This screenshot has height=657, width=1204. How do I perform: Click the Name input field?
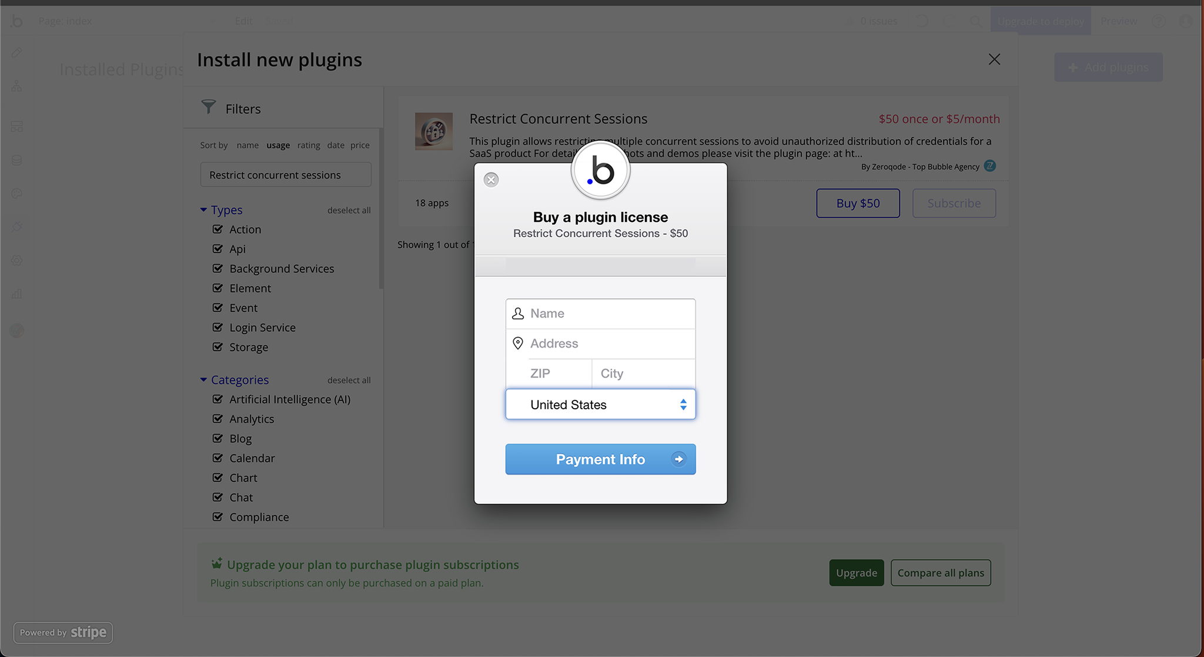(608, 314)
